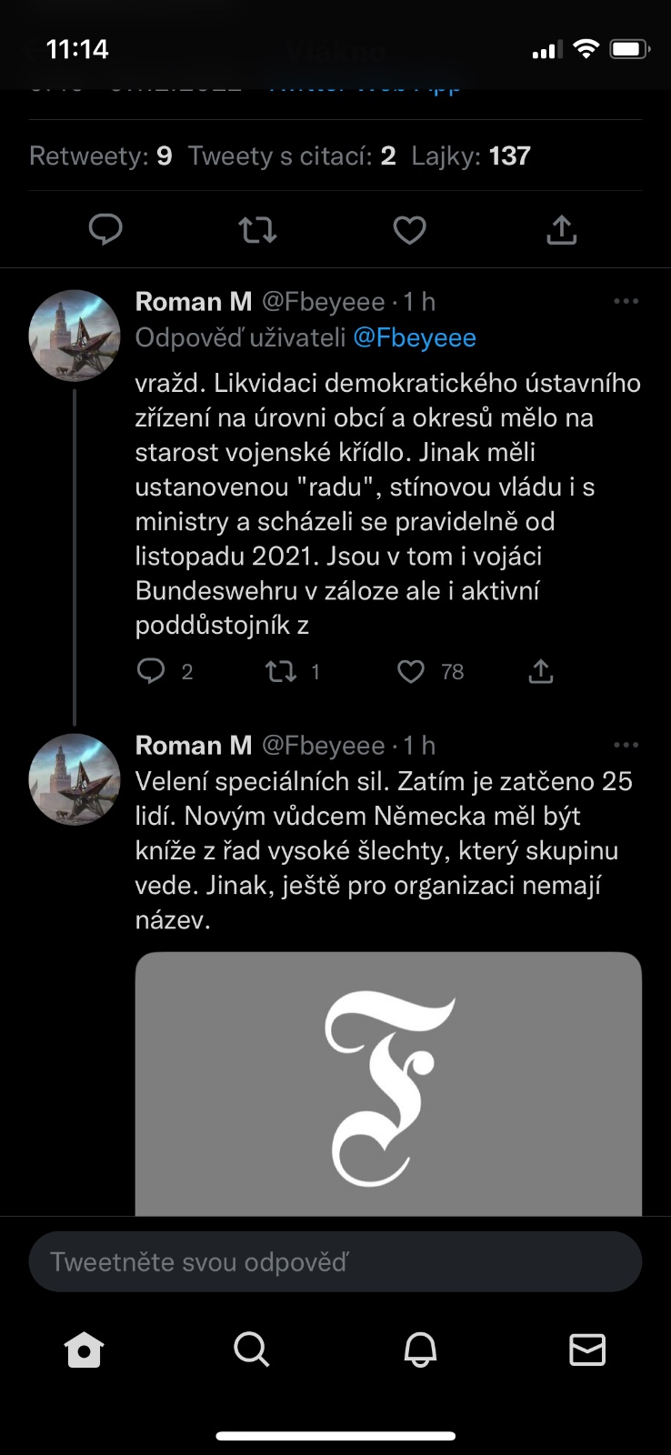Reply to the tweet with 2 comments

[x=151, y=671]
